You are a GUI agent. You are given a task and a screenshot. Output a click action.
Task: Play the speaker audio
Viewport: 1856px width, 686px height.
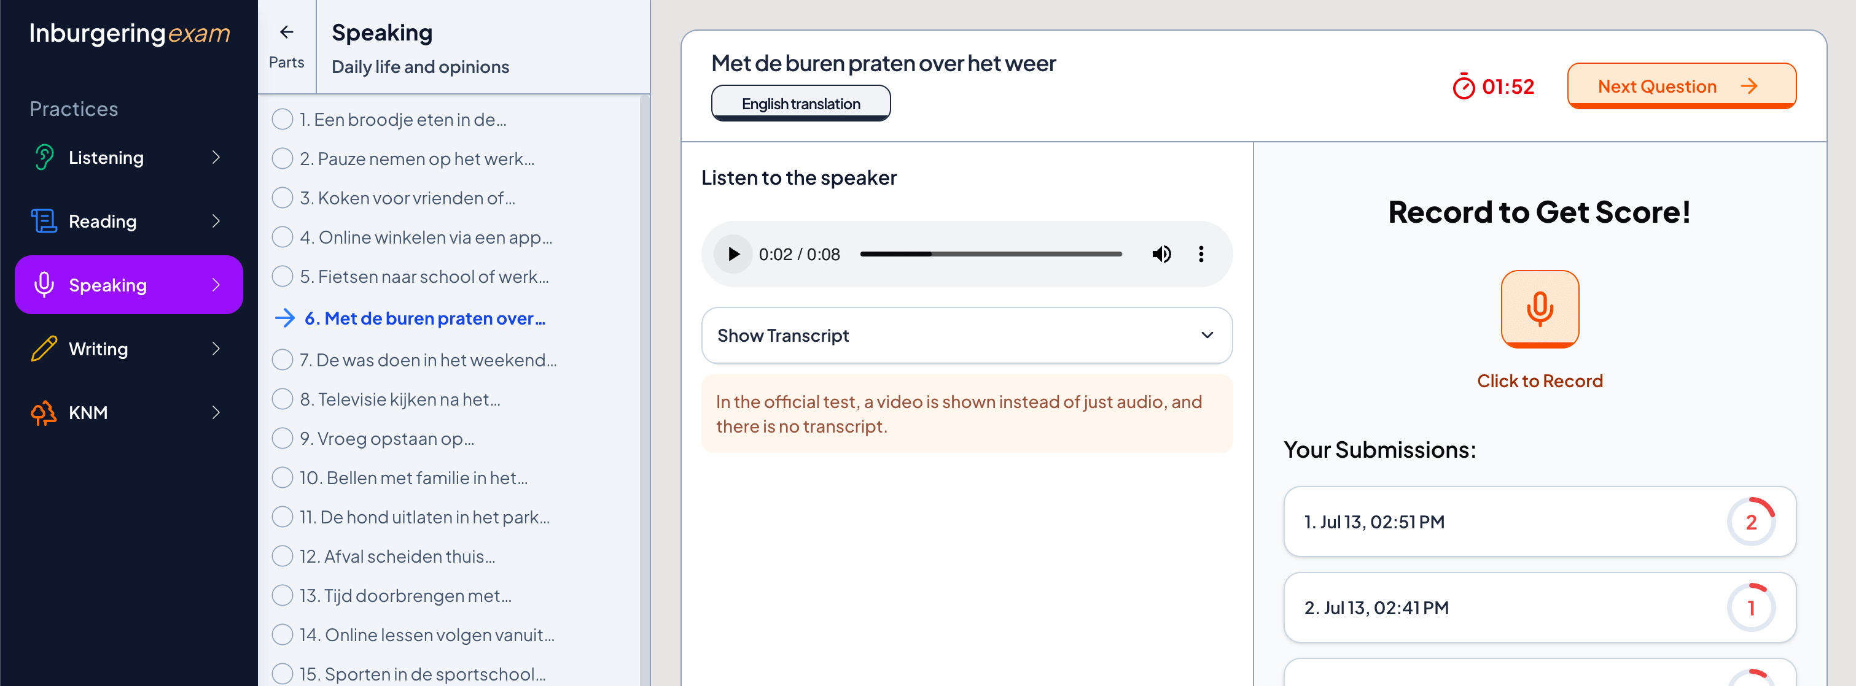pyautogui.click(x=733, y=254)
